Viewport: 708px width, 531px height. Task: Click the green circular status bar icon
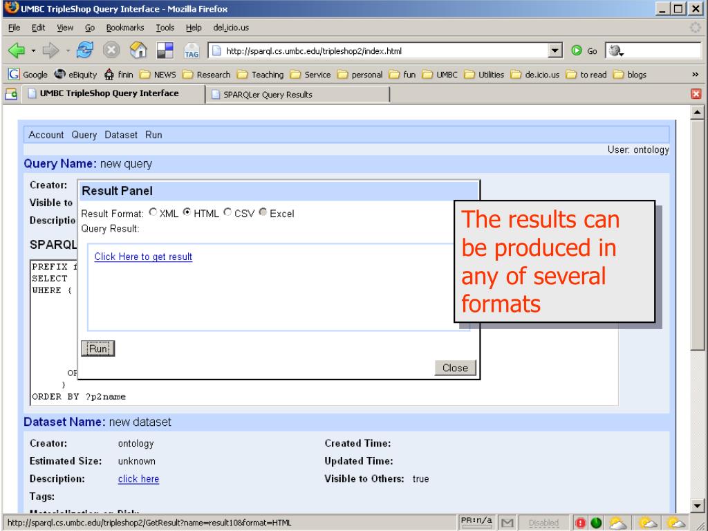click(x=596, y=523)
